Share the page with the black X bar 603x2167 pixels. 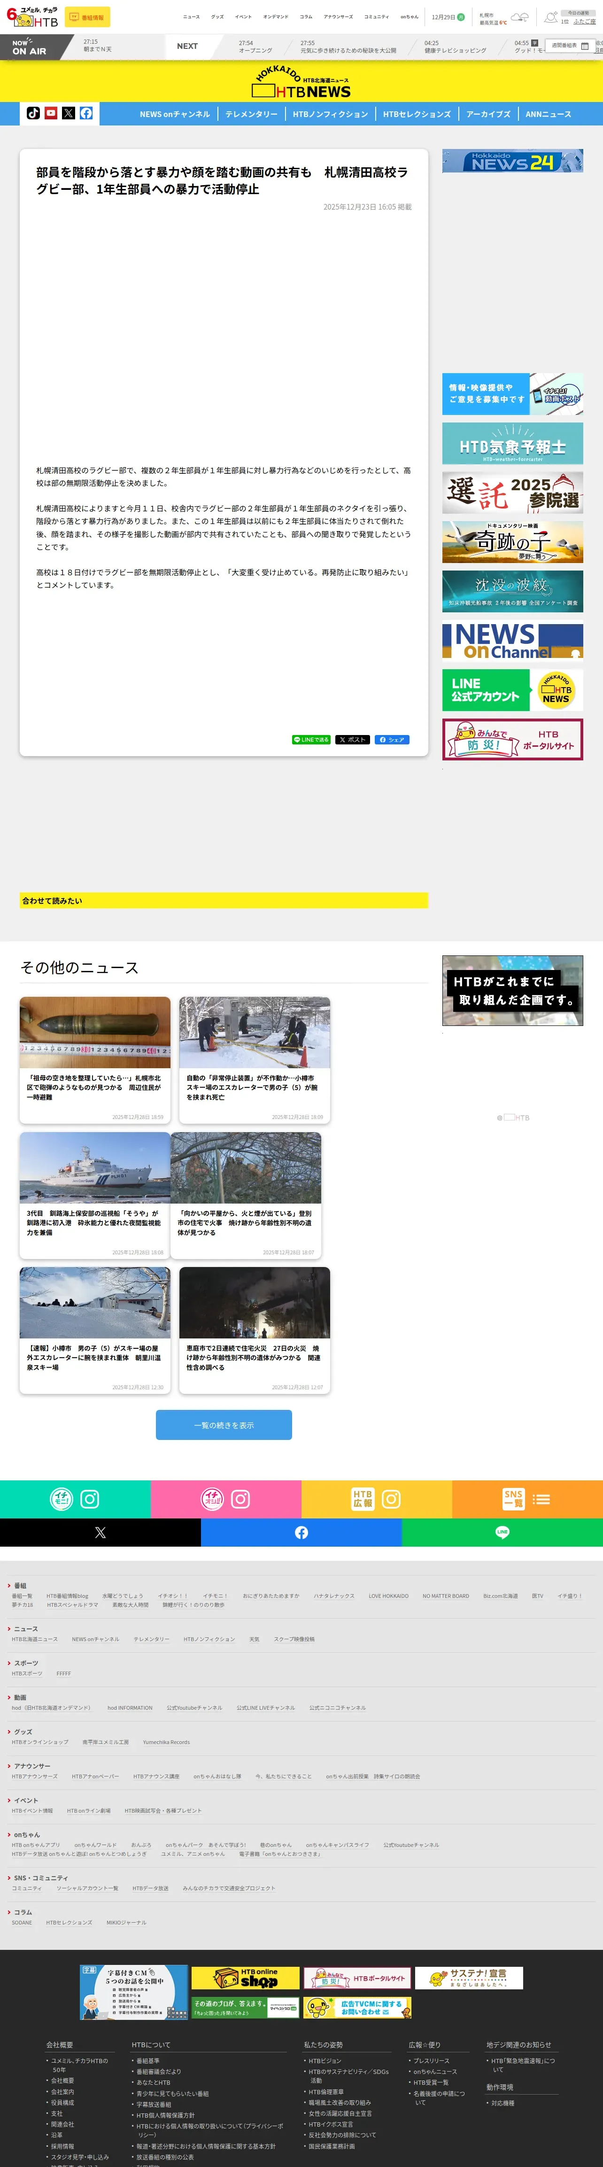[100, 1532]
